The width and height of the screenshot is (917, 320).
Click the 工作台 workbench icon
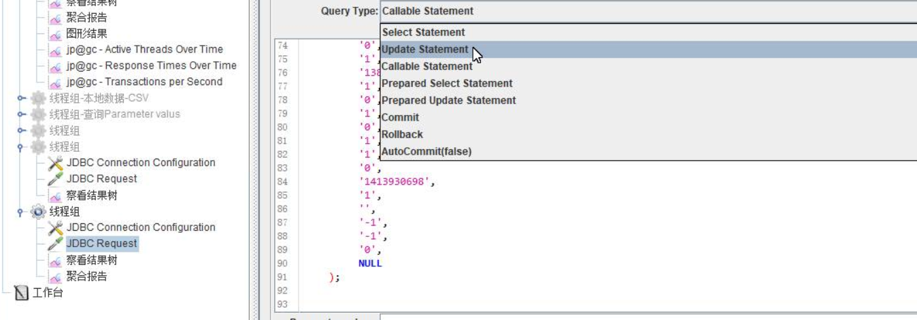click(x=22, y=293)
